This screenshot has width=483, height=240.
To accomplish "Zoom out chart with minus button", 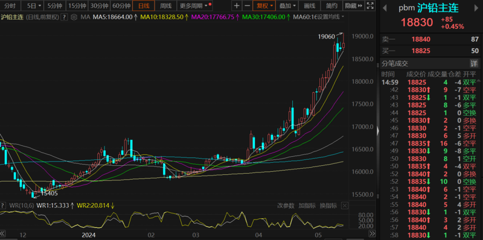I will coord(247,5).
